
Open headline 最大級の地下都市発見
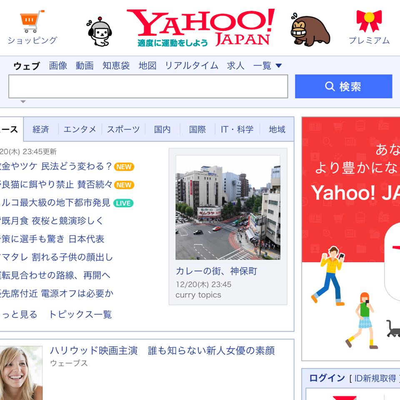[x=55, y=203]
